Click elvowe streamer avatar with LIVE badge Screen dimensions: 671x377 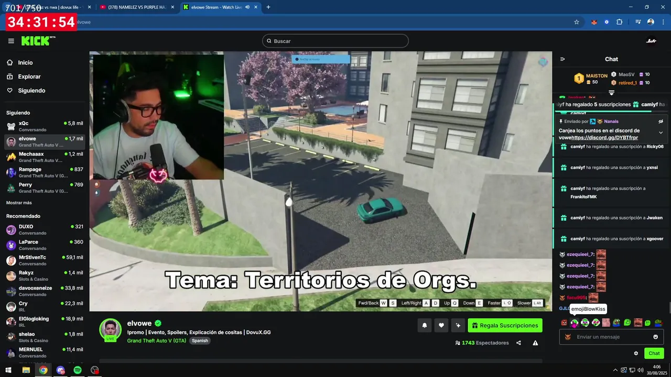[x=111, y=330]
